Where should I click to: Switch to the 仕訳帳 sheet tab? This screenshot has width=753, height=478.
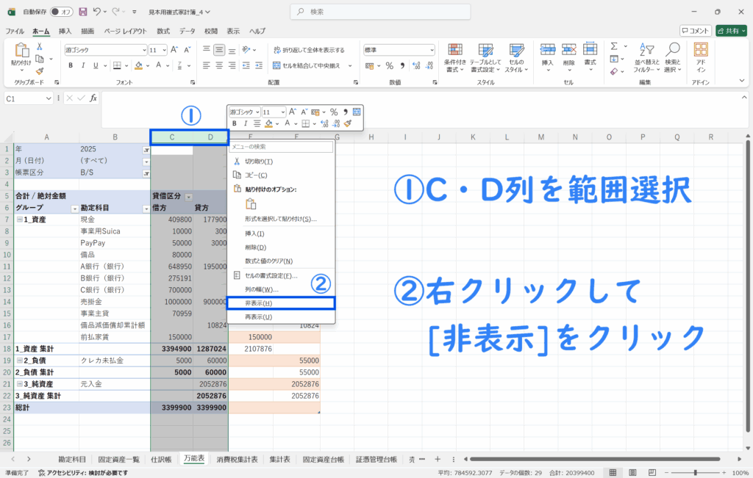tap(161, 459)
